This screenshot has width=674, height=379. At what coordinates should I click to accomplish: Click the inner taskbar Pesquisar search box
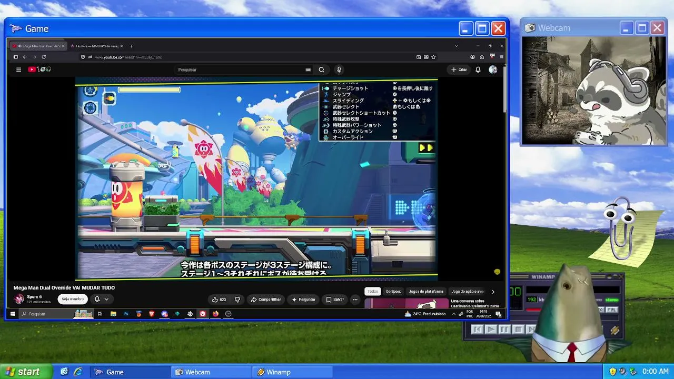pos(55,314)
